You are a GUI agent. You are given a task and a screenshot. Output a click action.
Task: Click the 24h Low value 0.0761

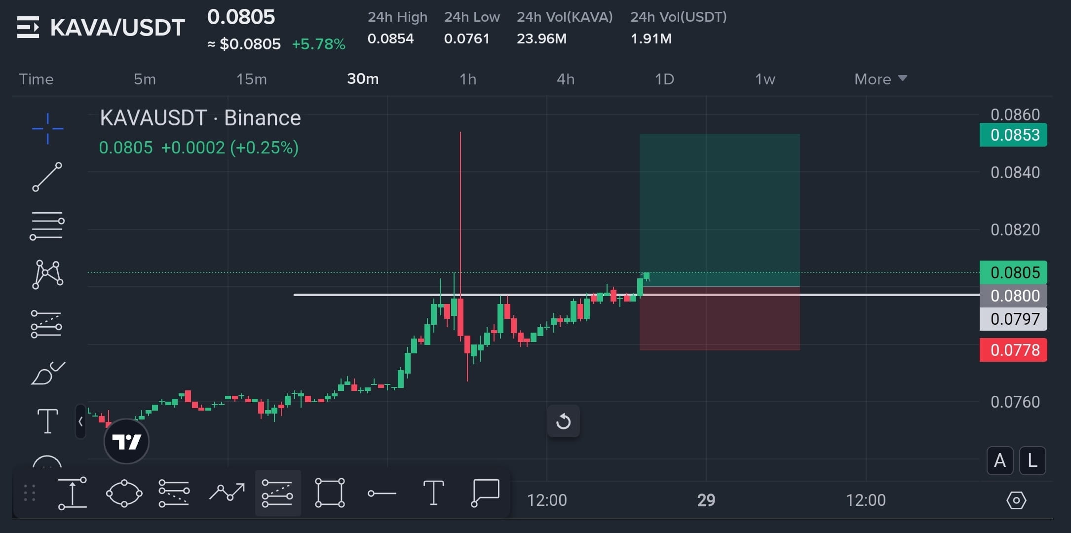tap(466, 38)
